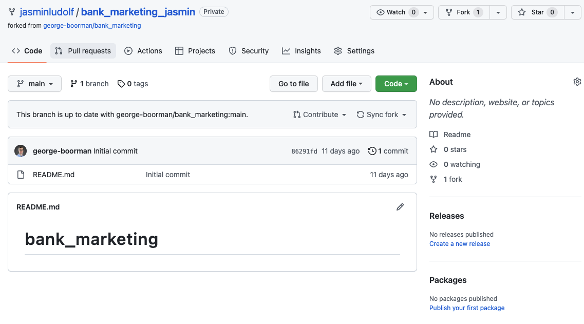
Task: Expand the dropdown arrow beside Fork
Action: pos(498,12)
